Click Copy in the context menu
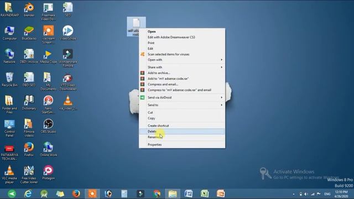 tap(182, 118)
